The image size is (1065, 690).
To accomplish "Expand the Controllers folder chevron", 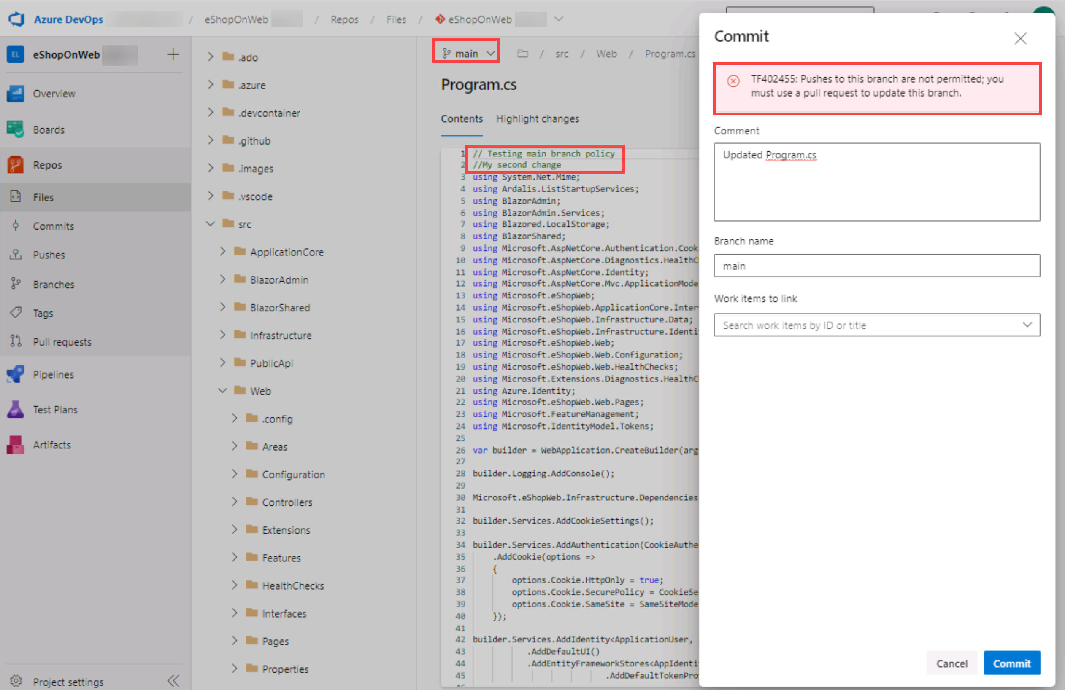I will coord(235,502).
